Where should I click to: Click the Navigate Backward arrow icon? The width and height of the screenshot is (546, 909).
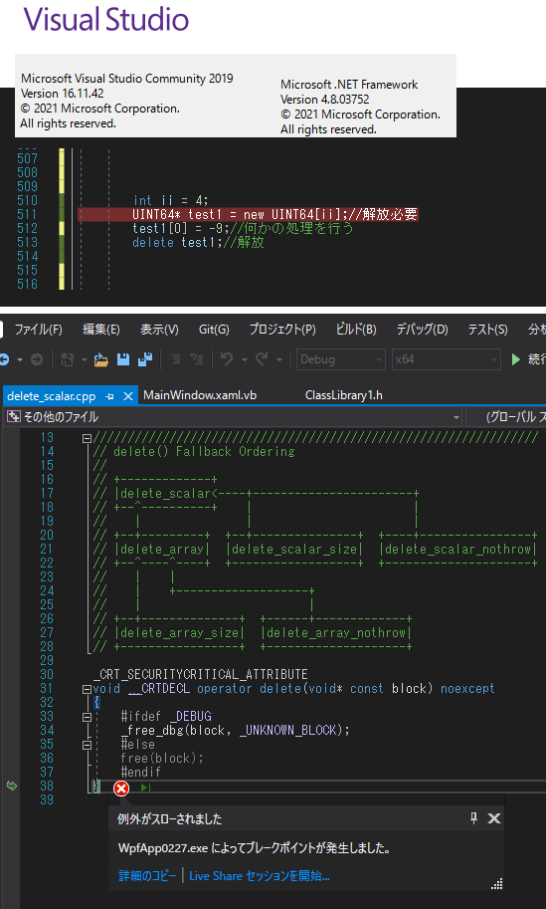pos(4,359)
